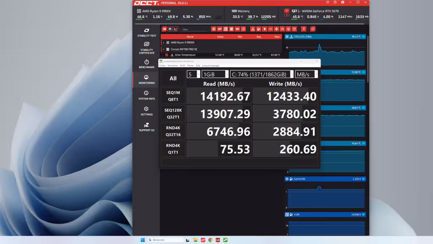Open the C: drive selection dropdown

tap(261, 74)
